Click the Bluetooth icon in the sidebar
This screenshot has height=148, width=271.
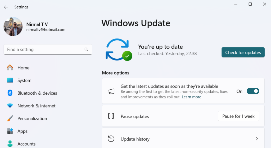click(10, 93)
